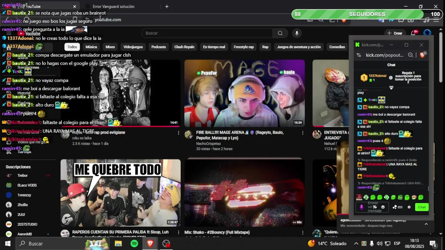The image size is (445, 250).
Task: Open File Explorer from the taskbar
Action: tap(118, 244)
